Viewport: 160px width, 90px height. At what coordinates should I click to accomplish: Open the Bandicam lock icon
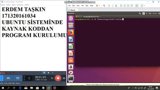[x=44, y=73]
